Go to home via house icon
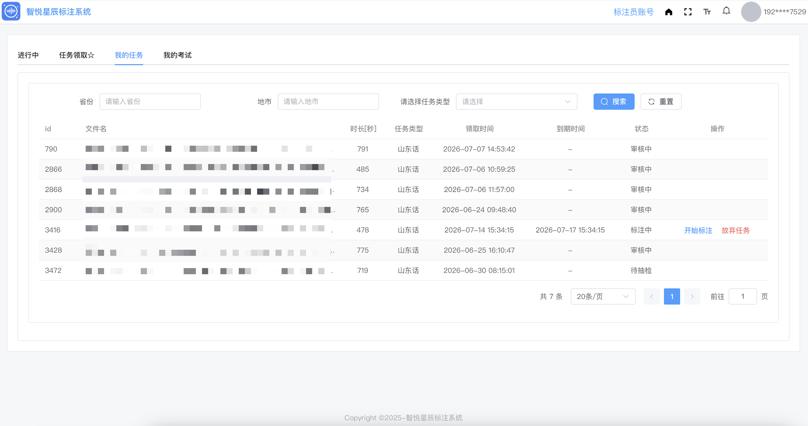Viewport: 808px width, 426px height. coord(668,12)
